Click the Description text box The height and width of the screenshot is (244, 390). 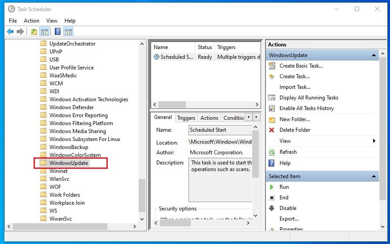(x=220, y=180)
